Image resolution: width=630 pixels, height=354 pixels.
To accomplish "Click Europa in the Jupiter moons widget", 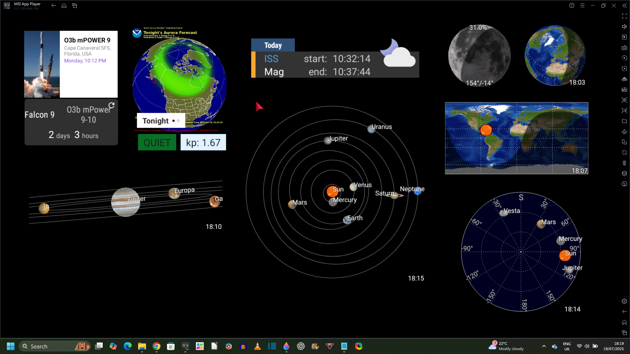I will pyautogui.click(x=174, y=193).
